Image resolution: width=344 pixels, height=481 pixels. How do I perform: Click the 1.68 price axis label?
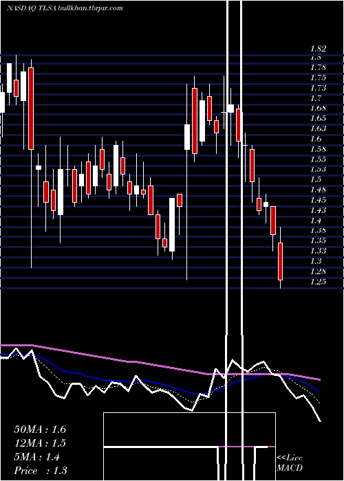[318, 108]
